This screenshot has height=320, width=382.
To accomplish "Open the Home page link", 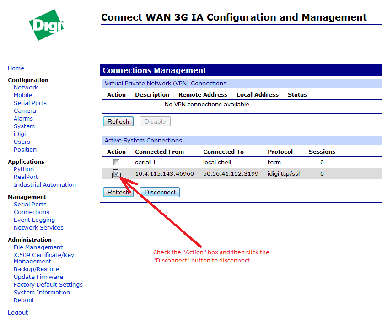I will tap(16, 68).
